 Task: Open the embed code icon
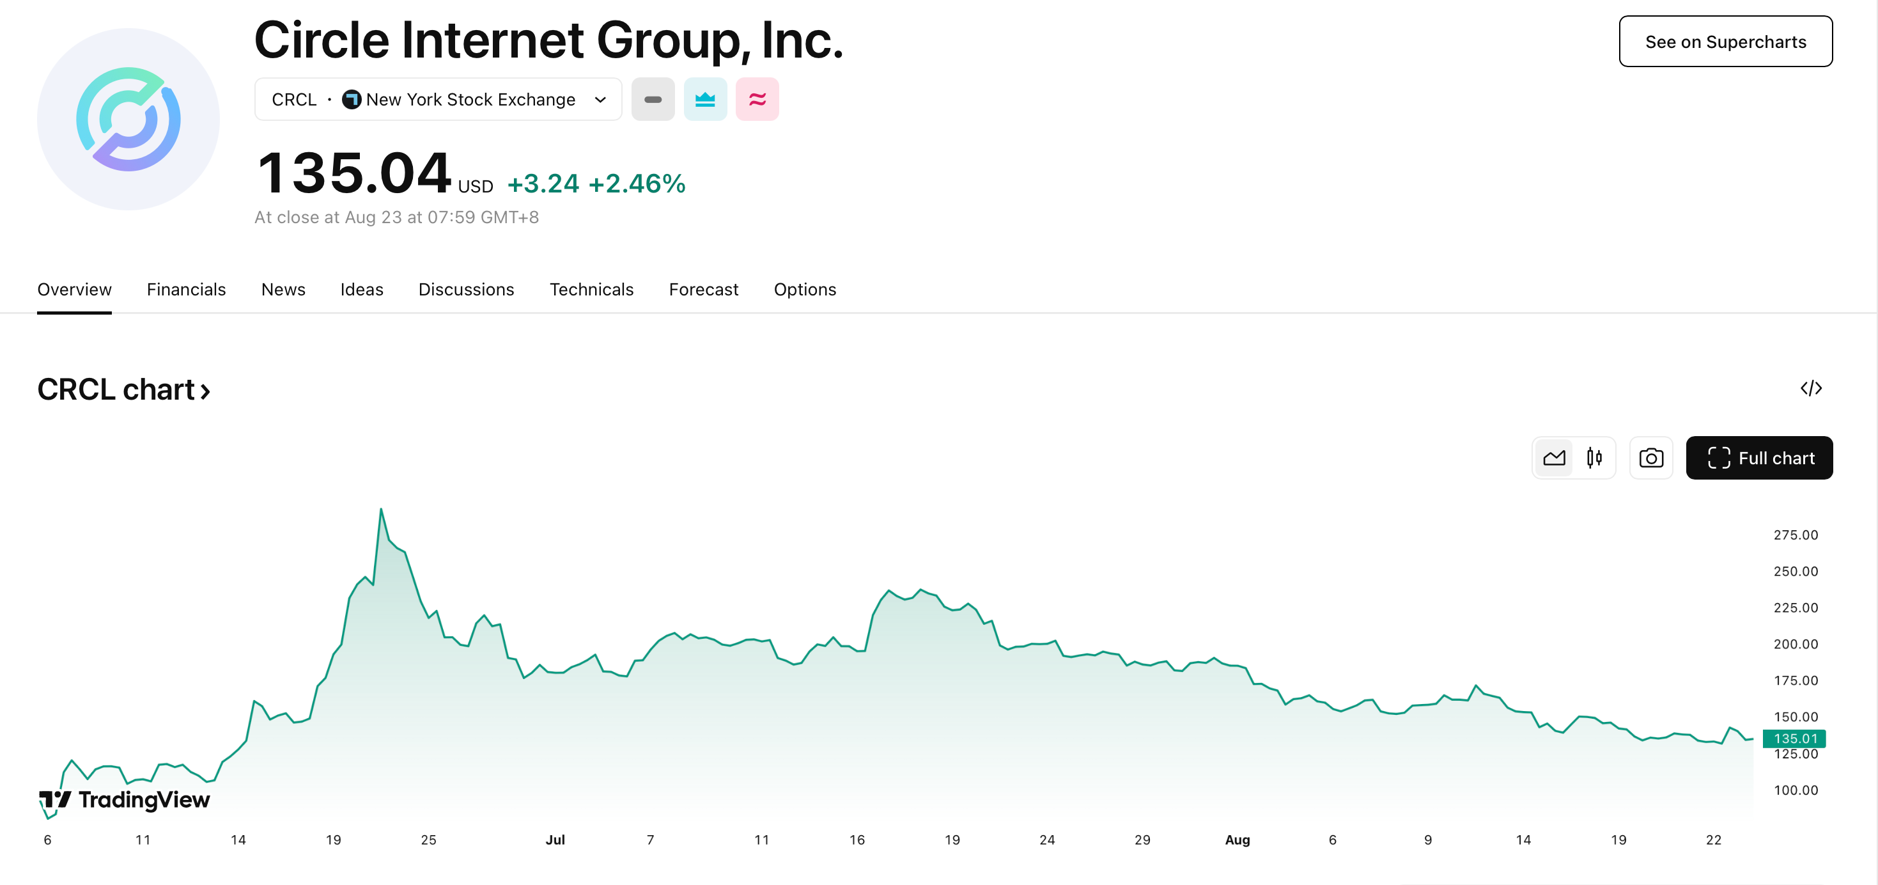click(1810, 388)
